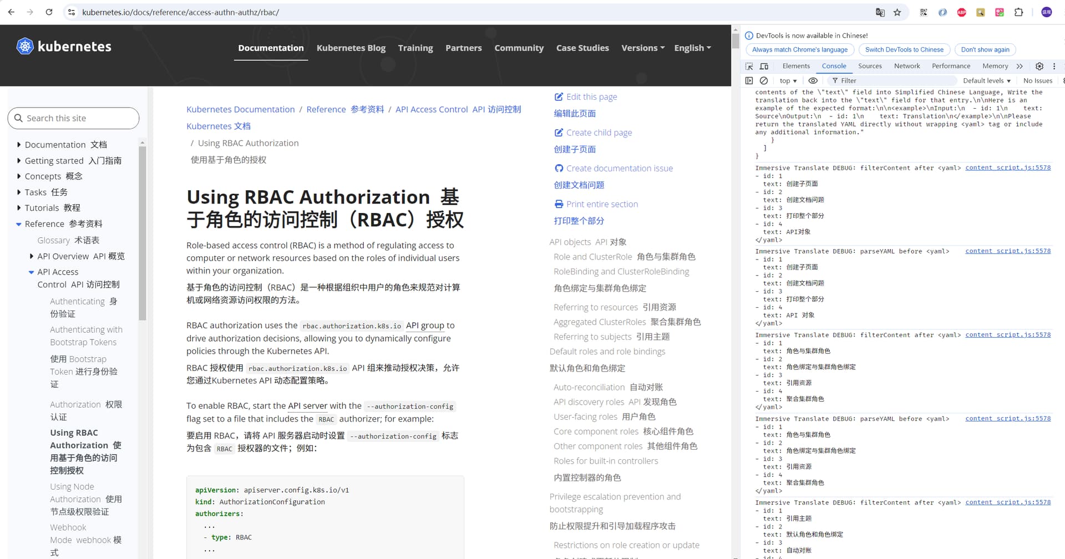
Task: Open the top JavaScript context dropdown
Action: tap(788, 80)
